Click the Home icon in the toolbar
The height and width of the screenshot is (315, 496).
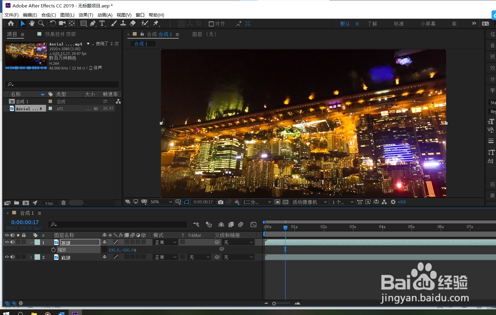(11, 23)
